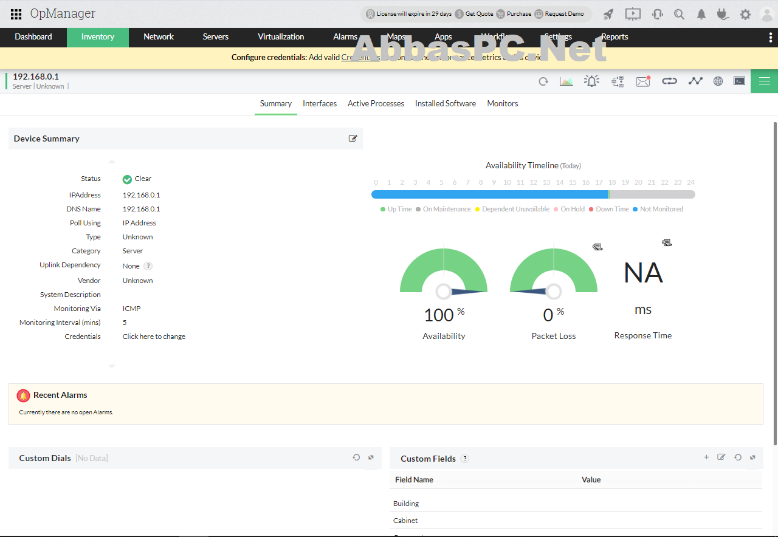Expand Device Summary with bottom arrow
The image size is (778, 537).
pos(111,366)
